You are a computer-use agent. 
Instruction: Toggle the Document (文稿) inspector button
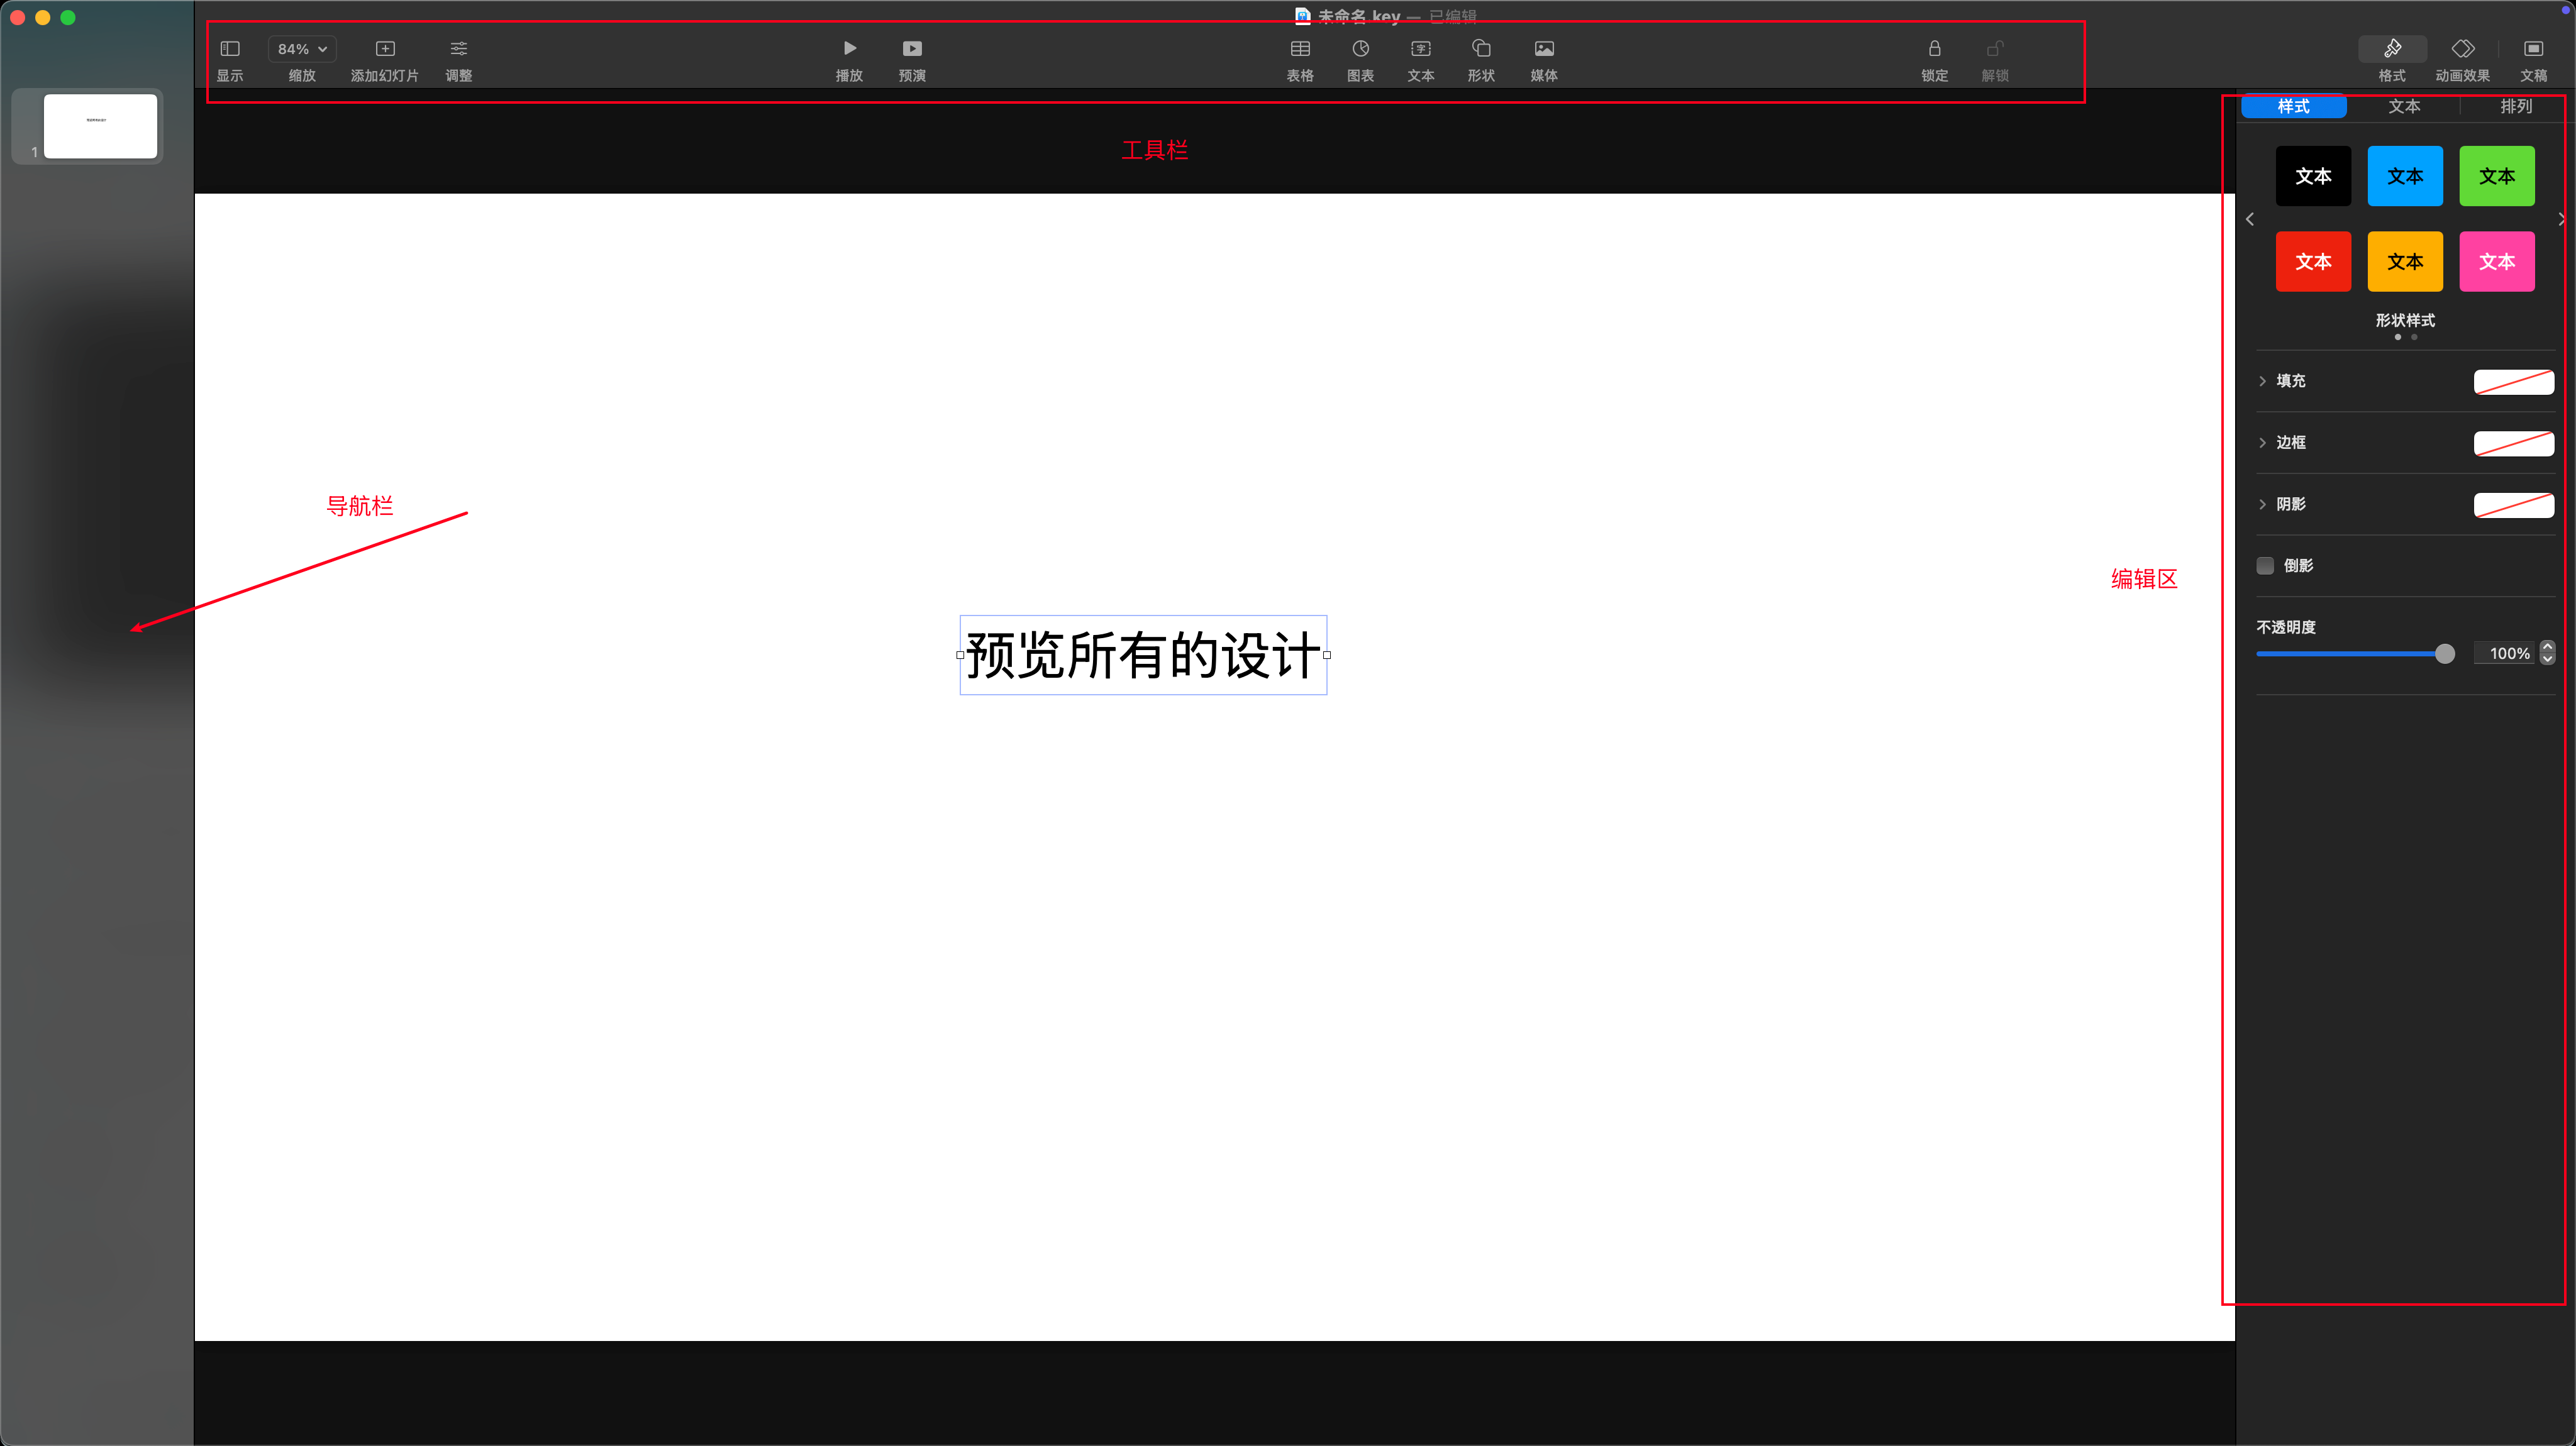point(2533,49)
